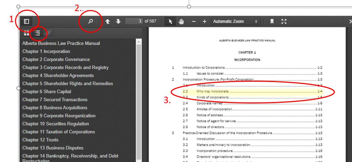Follow 'Matters preliminary to incorporation' link

pos(223,145)
